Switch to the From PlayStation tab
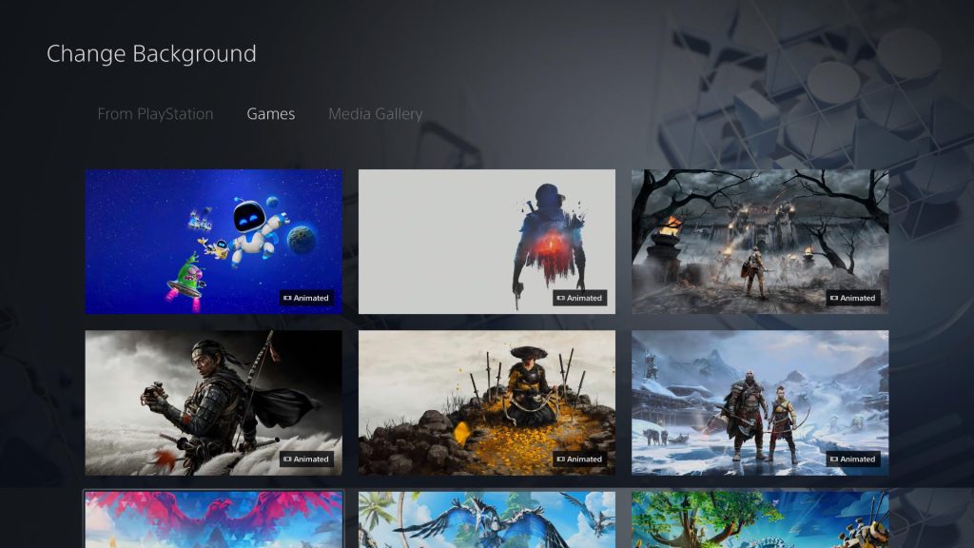 pos(155,114)
